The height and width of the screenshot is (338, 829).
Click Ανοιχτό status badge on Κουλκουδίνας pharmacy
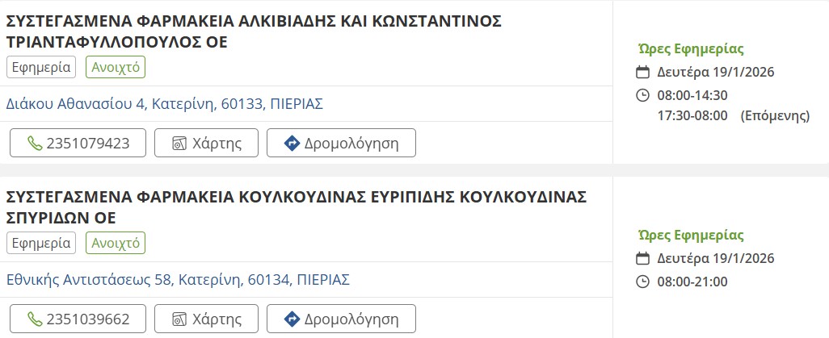(x=116, y=243)
